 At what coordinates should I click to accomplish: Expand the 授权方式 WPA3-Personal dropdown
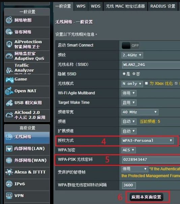click(x=148, y=141)
